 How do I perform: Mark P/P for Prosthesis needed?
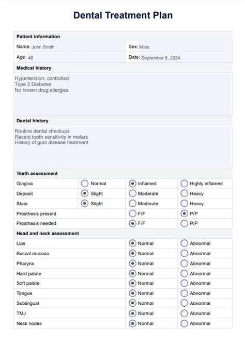184,223
